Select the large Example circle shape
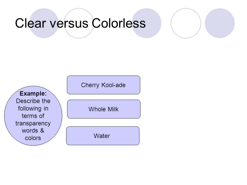 33,116
